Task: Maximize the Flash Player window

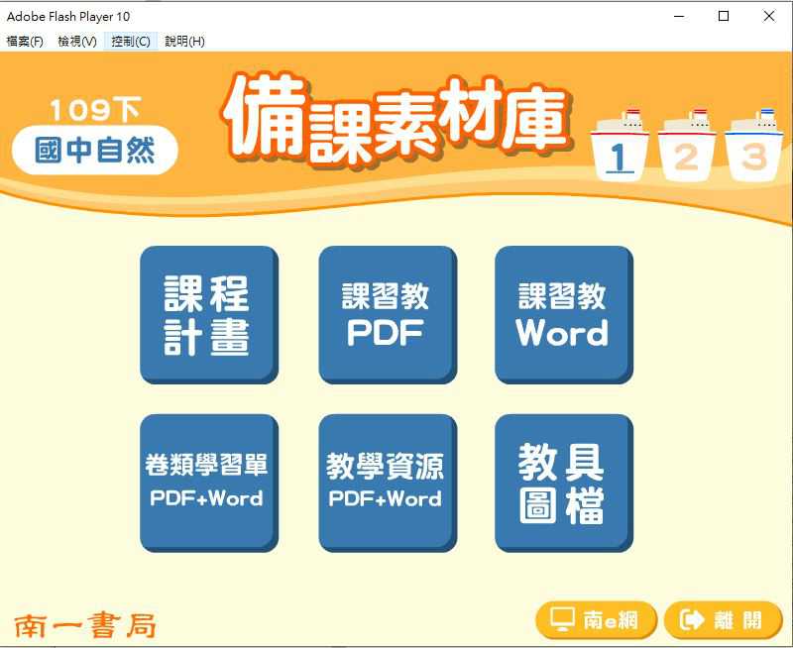Action: 724,16
